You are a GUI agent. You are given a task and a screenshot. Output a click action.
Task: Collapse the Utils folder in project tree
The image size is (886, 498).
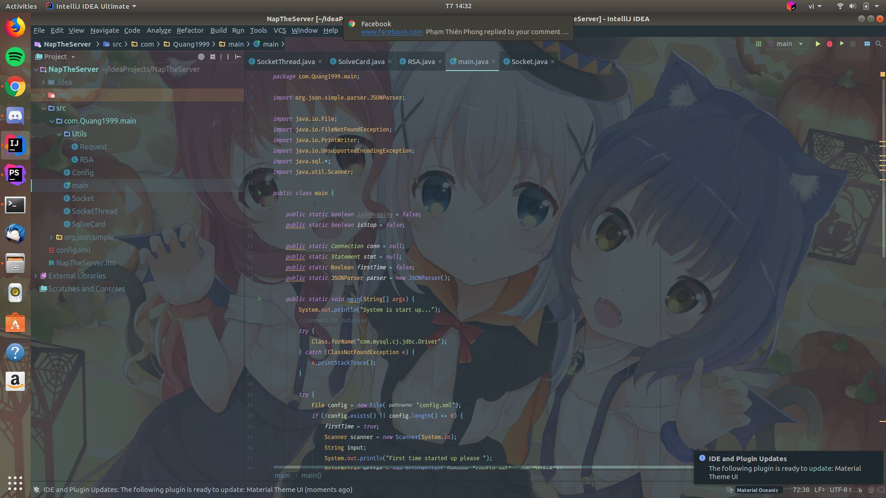pyautogui.click(x=60, y=134)
